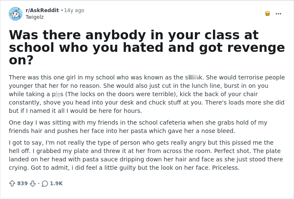Click the dot separator before the comment icon
294x199 pixels.
click(x=39, y=184)
